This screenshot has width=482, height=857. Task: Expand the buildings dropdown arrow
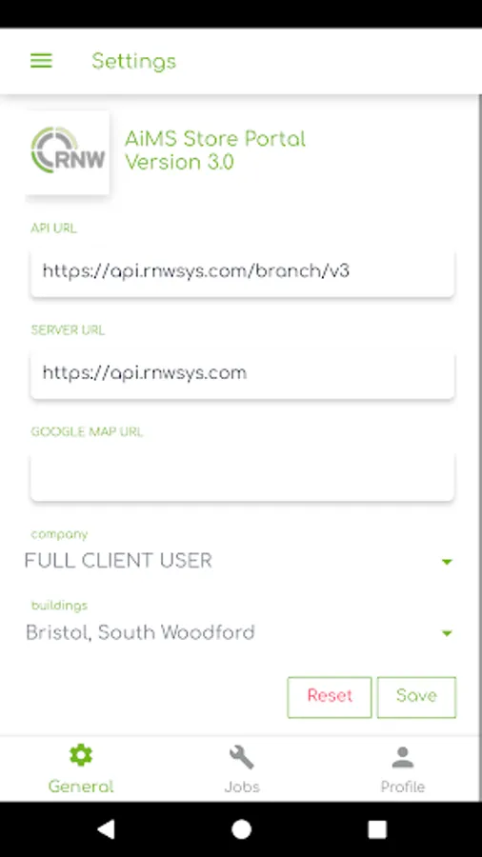coord(447,633)
